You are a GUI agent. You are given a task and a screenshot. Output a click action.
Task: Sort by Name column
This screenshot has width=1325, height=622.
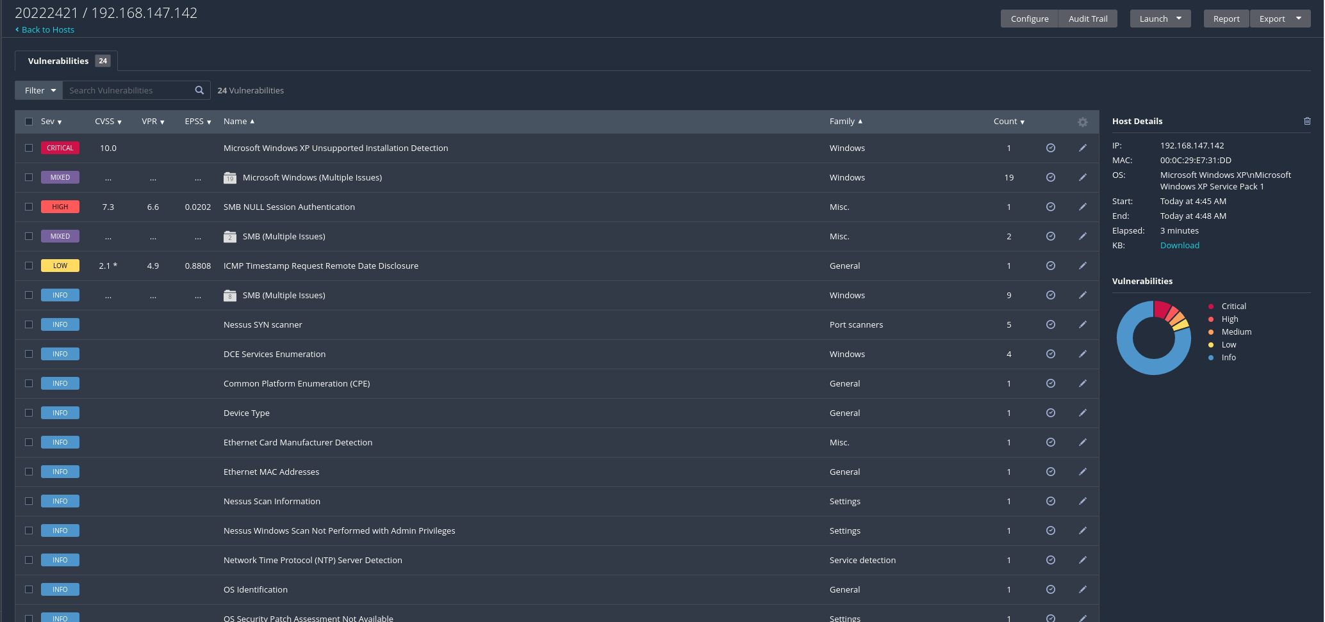coord(239,122)
